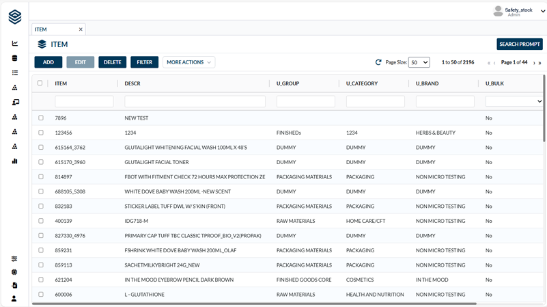Toggle the select-all checkbox in header
Screen dimensions: 547x307
click(40, 83)
